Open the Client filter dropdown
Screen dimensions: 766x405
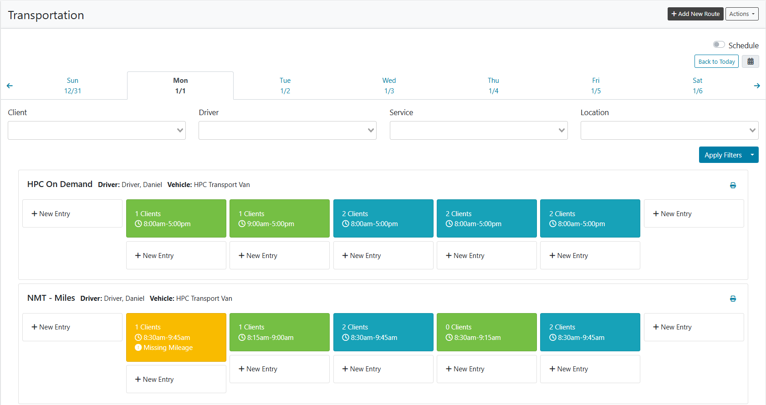pyautogui.click(x=97, y=130)
